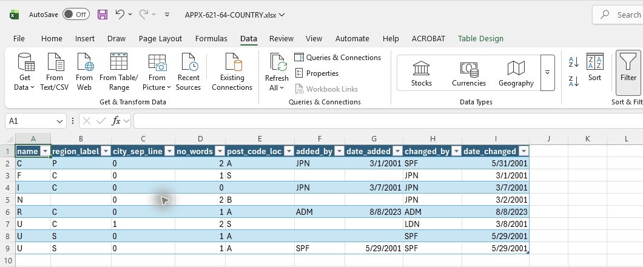
Task: Switch to the Insert tab
Action: [85, 39]
